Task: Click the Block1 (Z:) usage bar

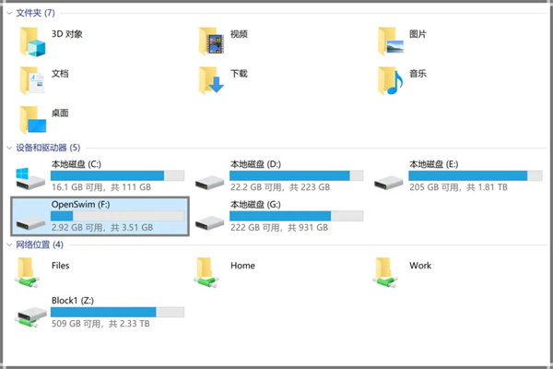Action: point(117,312)
